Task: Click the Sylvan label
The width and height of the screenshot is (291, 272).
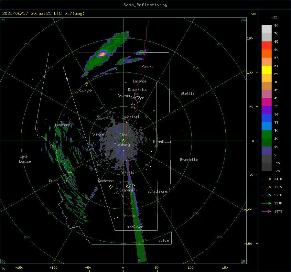Action: point(124,95)
